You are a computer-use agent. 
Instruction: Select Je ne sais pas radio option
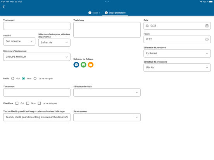tap(35, 78)
